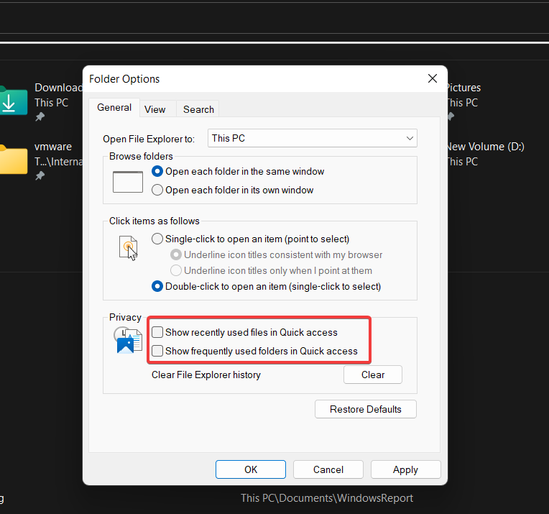Image resolution: width=549 pixels, height=514 pixels.
Task: Open the Open File Explorer to dropdown
Action: (313, 138)
